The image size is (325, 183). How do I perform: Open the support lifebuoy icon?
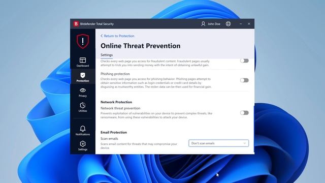[228, 24]
